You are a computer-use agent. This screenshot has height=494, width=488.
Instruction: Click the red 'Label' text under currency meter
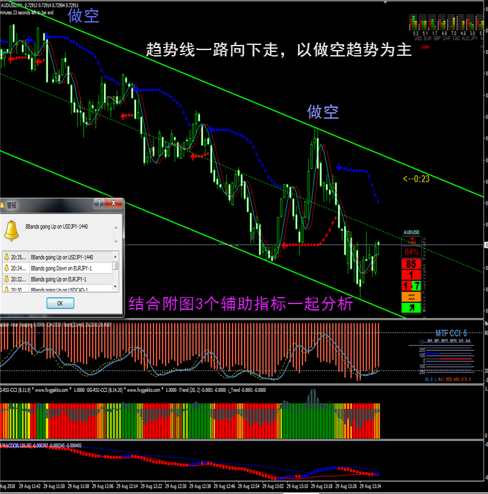point(425,47)
